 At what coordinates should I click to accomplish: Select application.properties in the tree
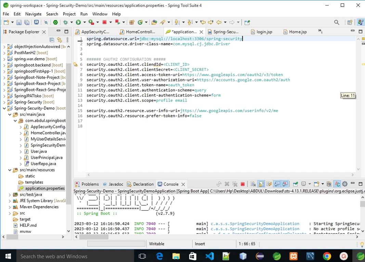tap(45, 188)
